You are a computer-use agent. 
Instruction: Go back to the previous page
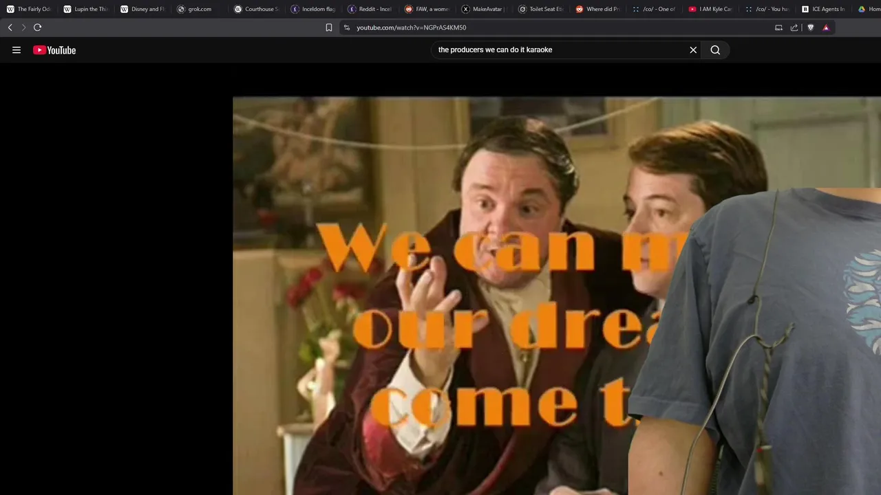pyautogui.click(x=10, y=27)
